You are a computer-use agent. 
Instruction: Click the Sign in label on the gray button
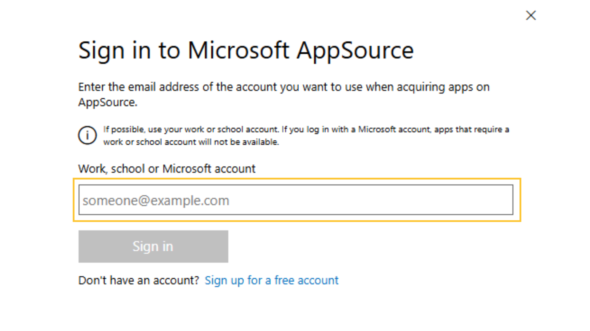[153, 247]
